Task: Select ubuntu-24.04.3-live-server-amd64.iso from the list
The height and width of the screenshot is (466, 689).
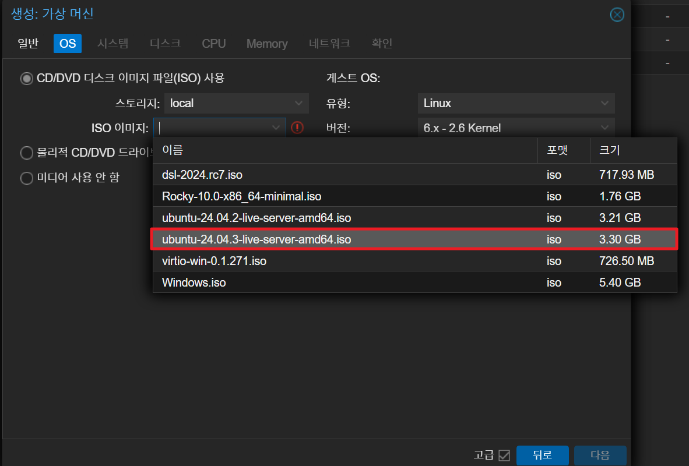Action: click(x=415, y=239)
